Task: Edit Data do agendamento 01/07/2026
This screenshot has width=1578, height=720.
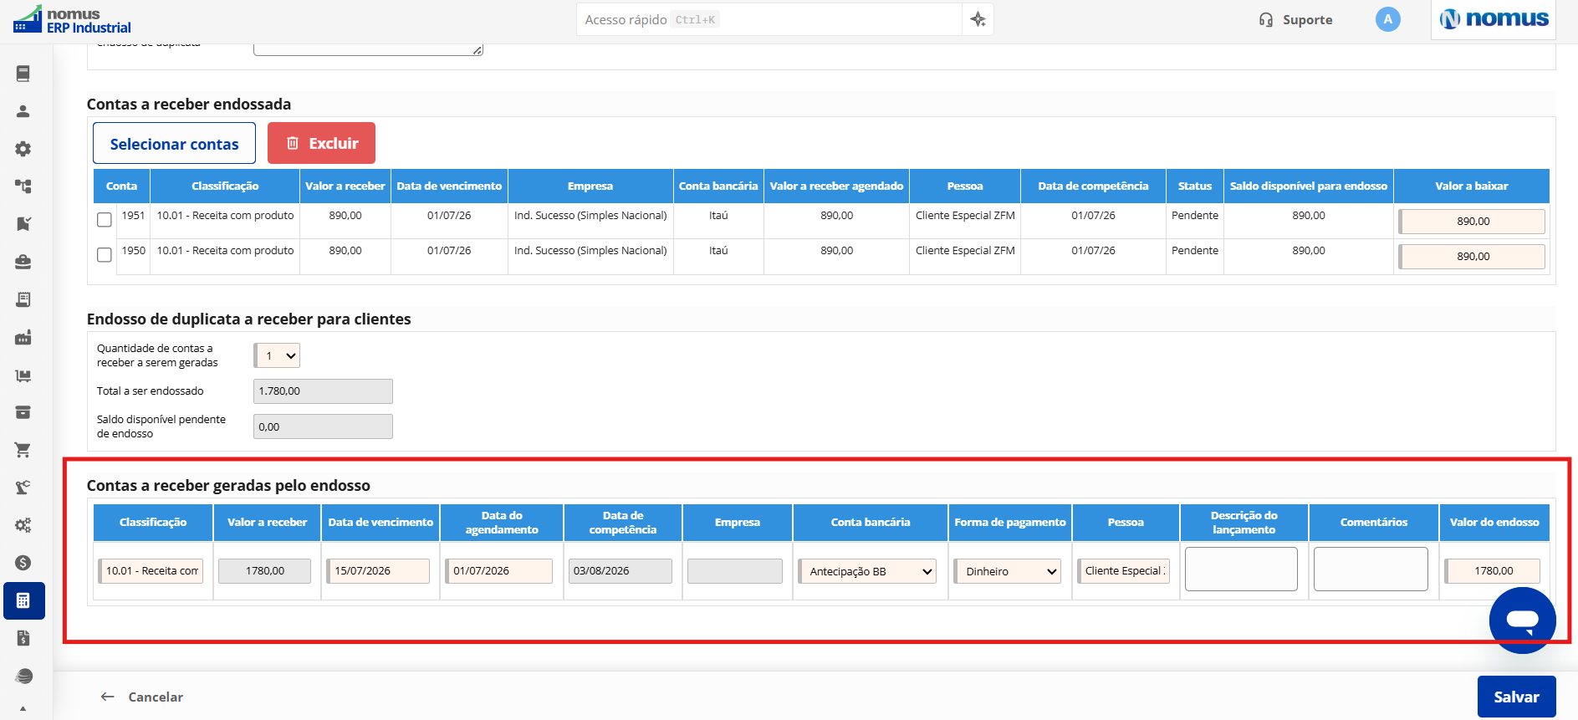Action: pyautogui.click(x=498, y=571)
